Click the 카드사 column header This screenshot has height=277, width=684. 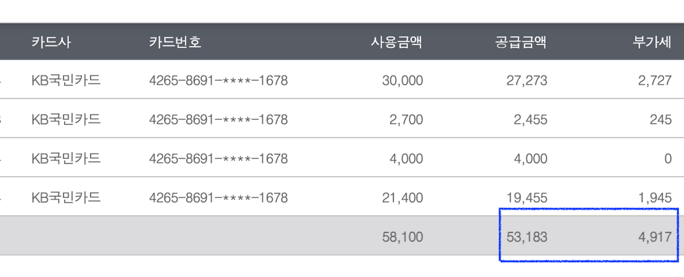[x=51, y=42]
